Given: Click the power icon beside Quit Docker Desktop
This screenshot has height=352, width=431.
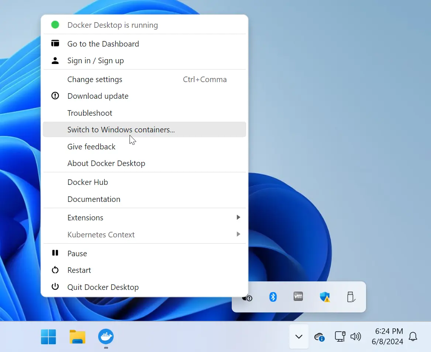Looking at the screenshot, I should [x=55, y=287].
